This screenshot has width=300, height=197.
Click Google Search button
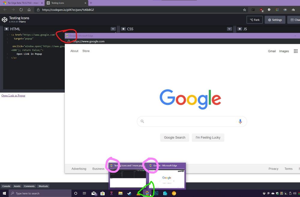point(175,137)
